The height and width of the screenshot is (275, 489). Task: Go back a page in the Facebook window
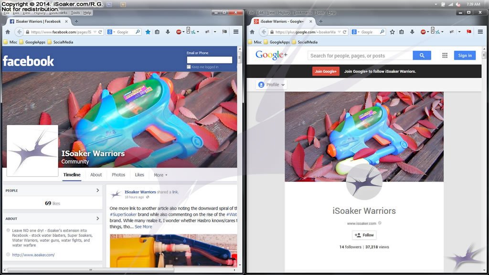click(19, 32)
